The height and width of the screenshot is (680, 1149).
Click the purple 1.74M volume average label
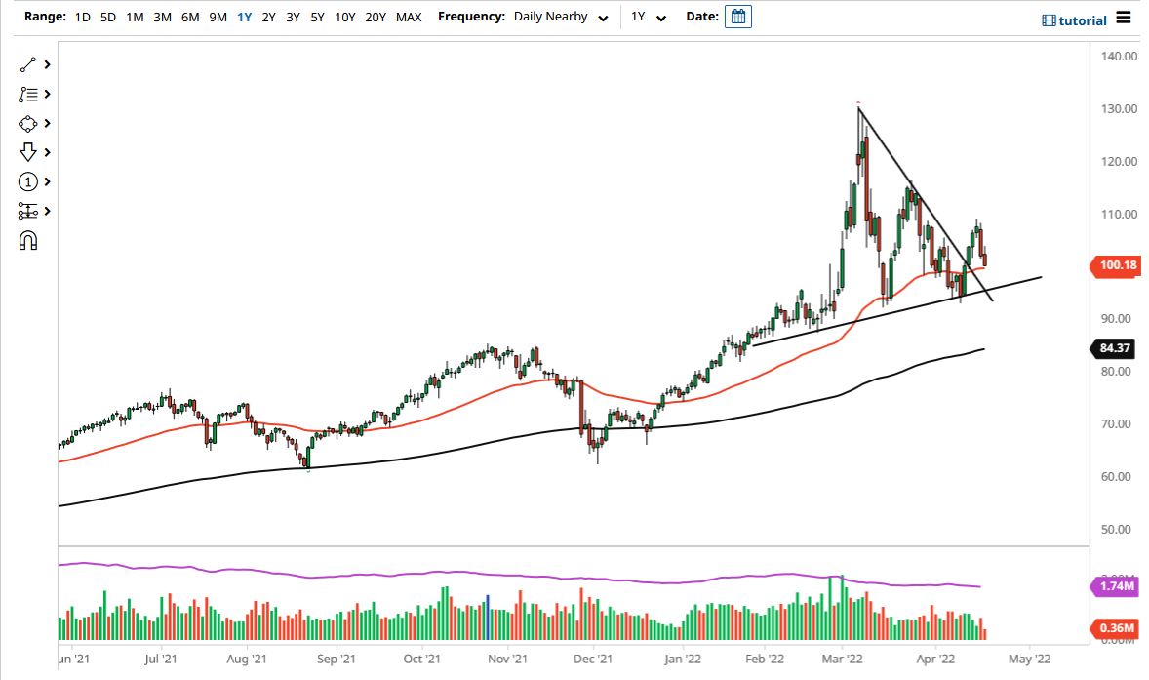1114,586
